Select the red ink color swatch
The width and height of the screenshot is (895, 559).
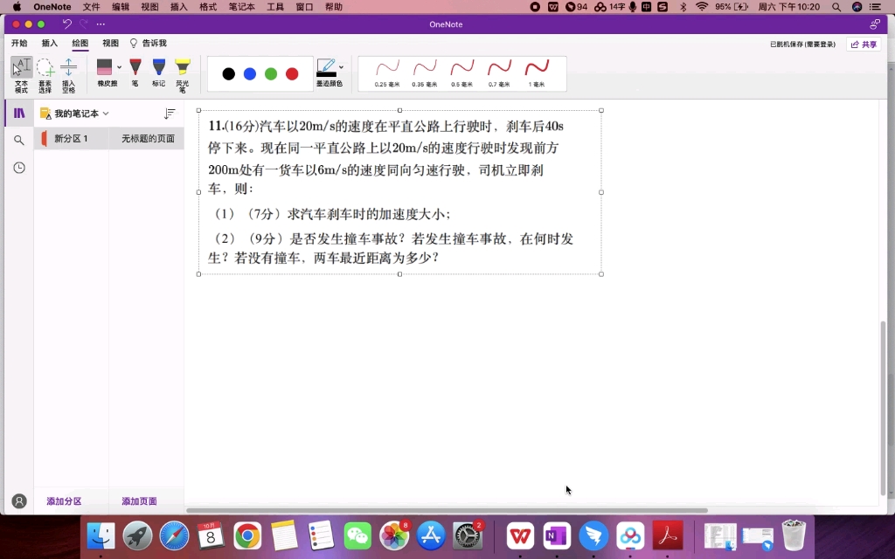pos(290,73)
